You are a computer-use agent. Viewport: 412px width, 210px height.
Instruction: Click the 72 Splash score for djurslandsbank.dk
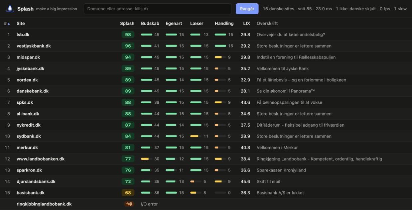pyautogui.click(x=128, y=181)
